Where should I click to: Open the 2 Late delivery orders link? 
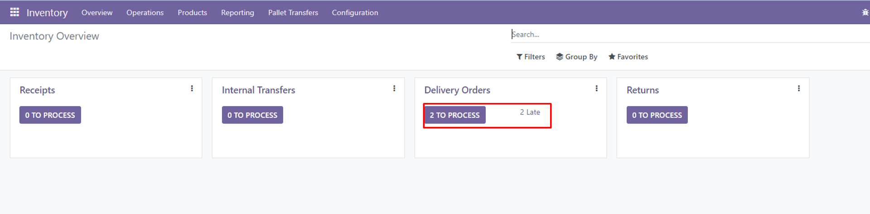coord(530,112)
